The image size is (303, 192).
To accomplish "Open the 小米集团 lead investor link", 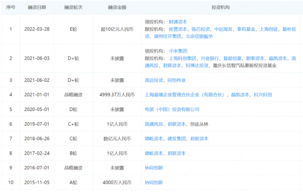I will pyautogui.click(x=178, y=51).
